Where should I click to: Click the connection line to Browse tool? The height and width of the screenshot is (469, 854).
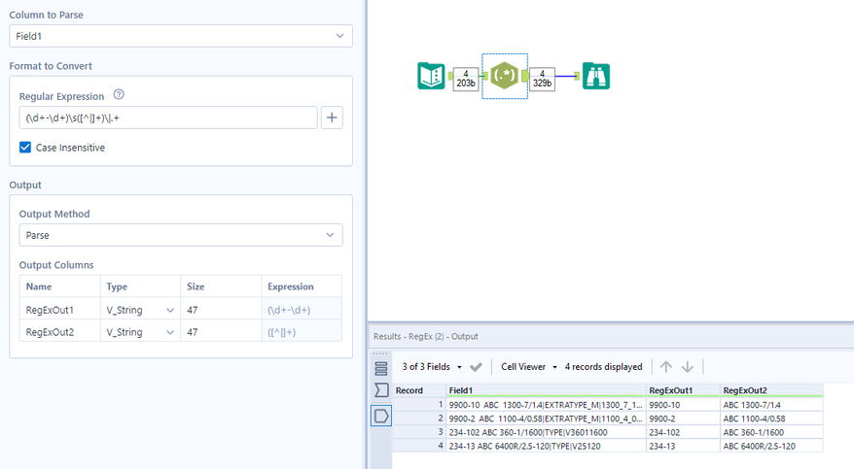click(565, 76)
